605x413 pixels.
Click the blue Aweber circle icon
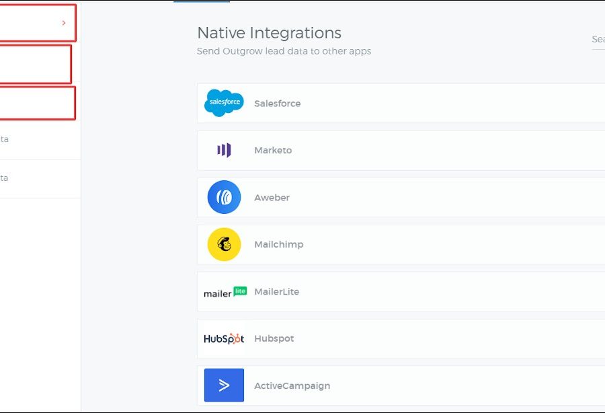[x=224, y=197]
